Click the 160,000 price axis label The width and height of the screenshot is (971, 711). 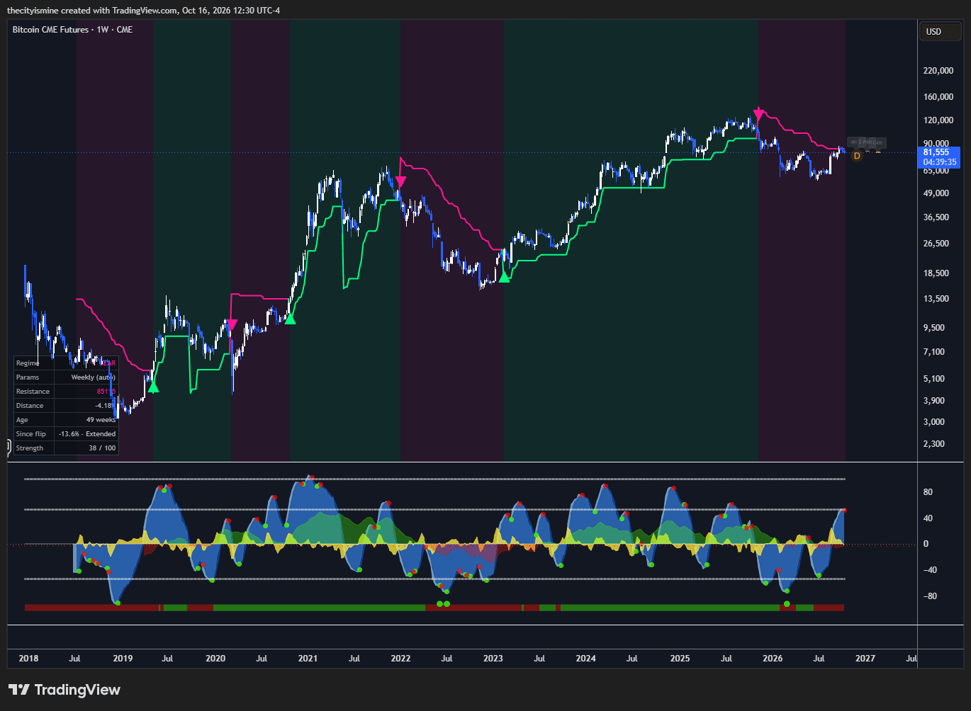click(938, 97)
